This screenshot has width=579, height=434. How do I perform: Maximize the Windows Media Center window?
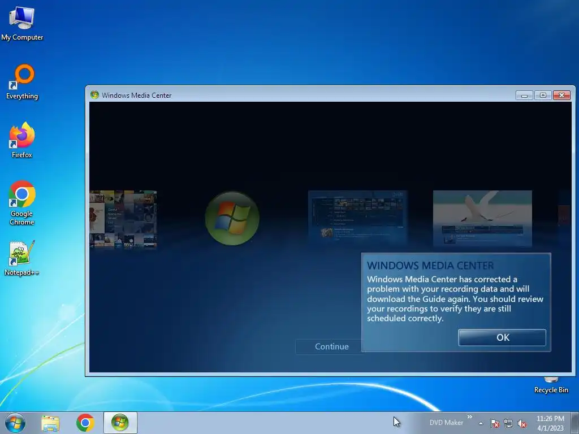tap(543, 95)
